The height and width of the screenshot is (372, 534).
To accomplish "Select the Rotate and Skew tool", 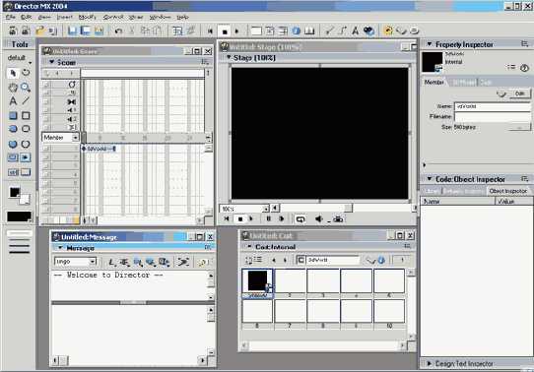I will pyautogui.click(x=26, y=73).
